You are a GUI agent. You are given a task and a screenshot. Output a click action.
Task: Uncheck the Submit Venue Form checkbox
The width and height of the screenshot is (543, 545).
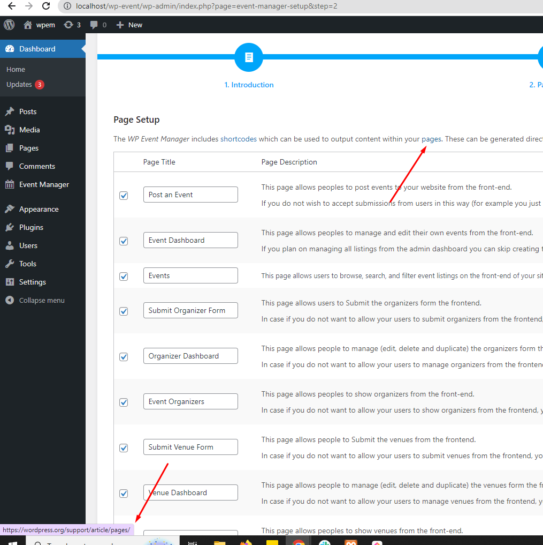point(124,447)
